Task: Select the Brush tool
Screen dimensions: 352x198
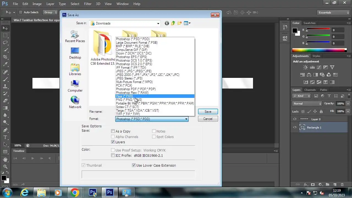Action: coord(5,79)
